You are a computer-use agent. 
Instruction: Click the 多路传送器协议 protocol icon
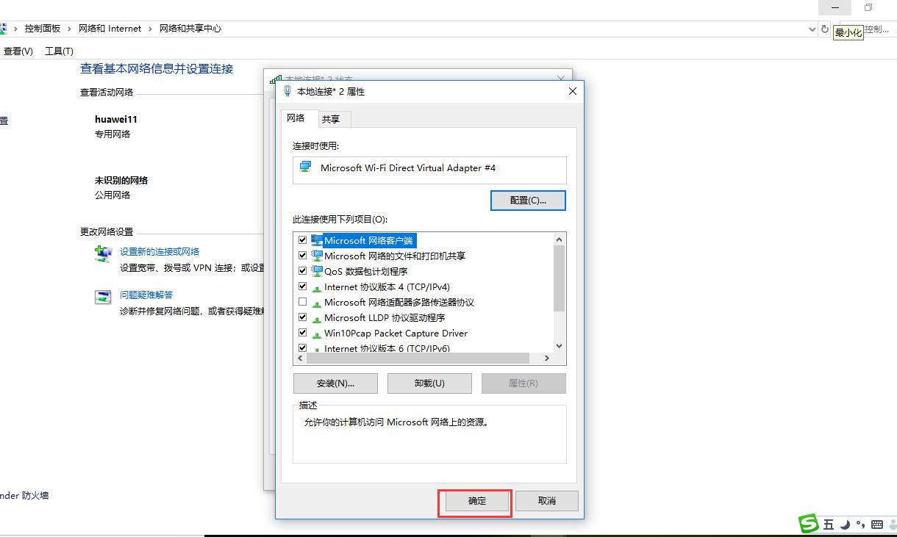pyautogui.click(x=317, y=303)
